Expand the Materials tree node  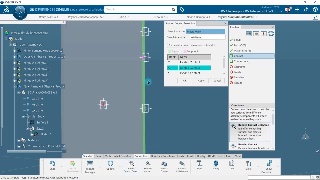click(19, 140)
